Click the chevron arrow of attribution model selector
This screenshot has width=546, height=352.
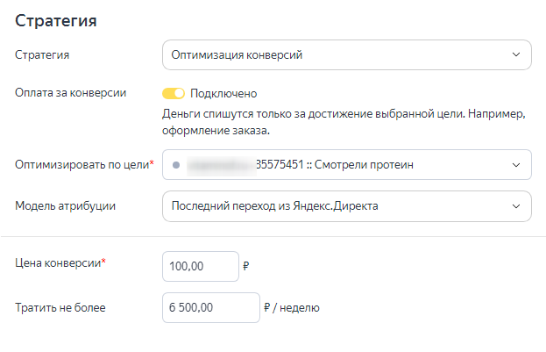click(515, 206)
